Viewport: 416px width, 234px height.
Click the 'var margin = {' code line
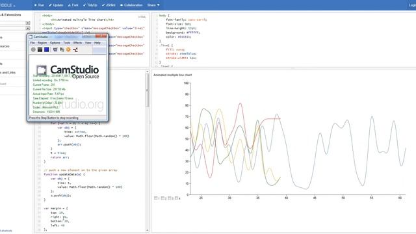point(56,208)
